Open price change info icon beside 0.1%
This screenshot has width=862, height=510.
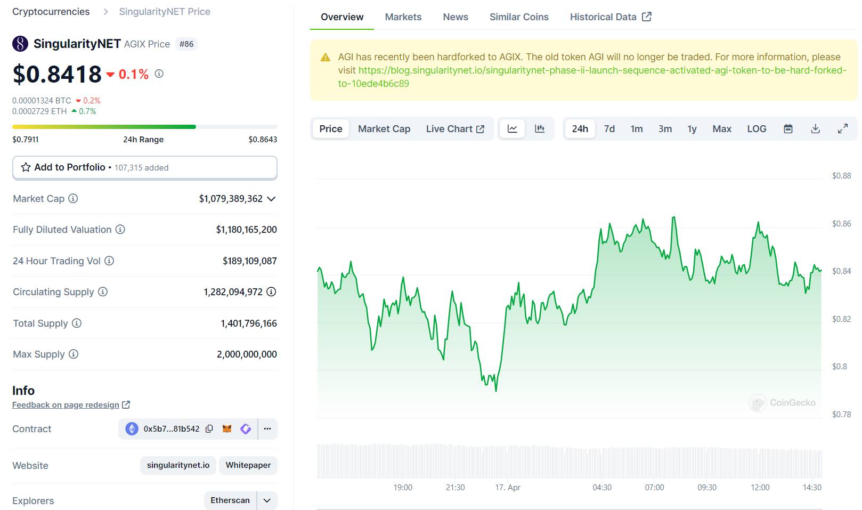pyautogui.click(x=159, y=74)
